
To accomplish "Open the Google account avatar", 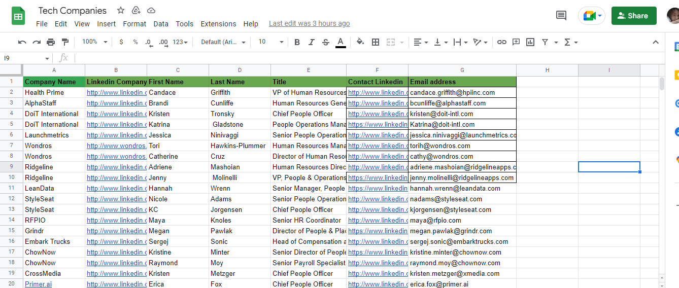I will pos(673,16).
